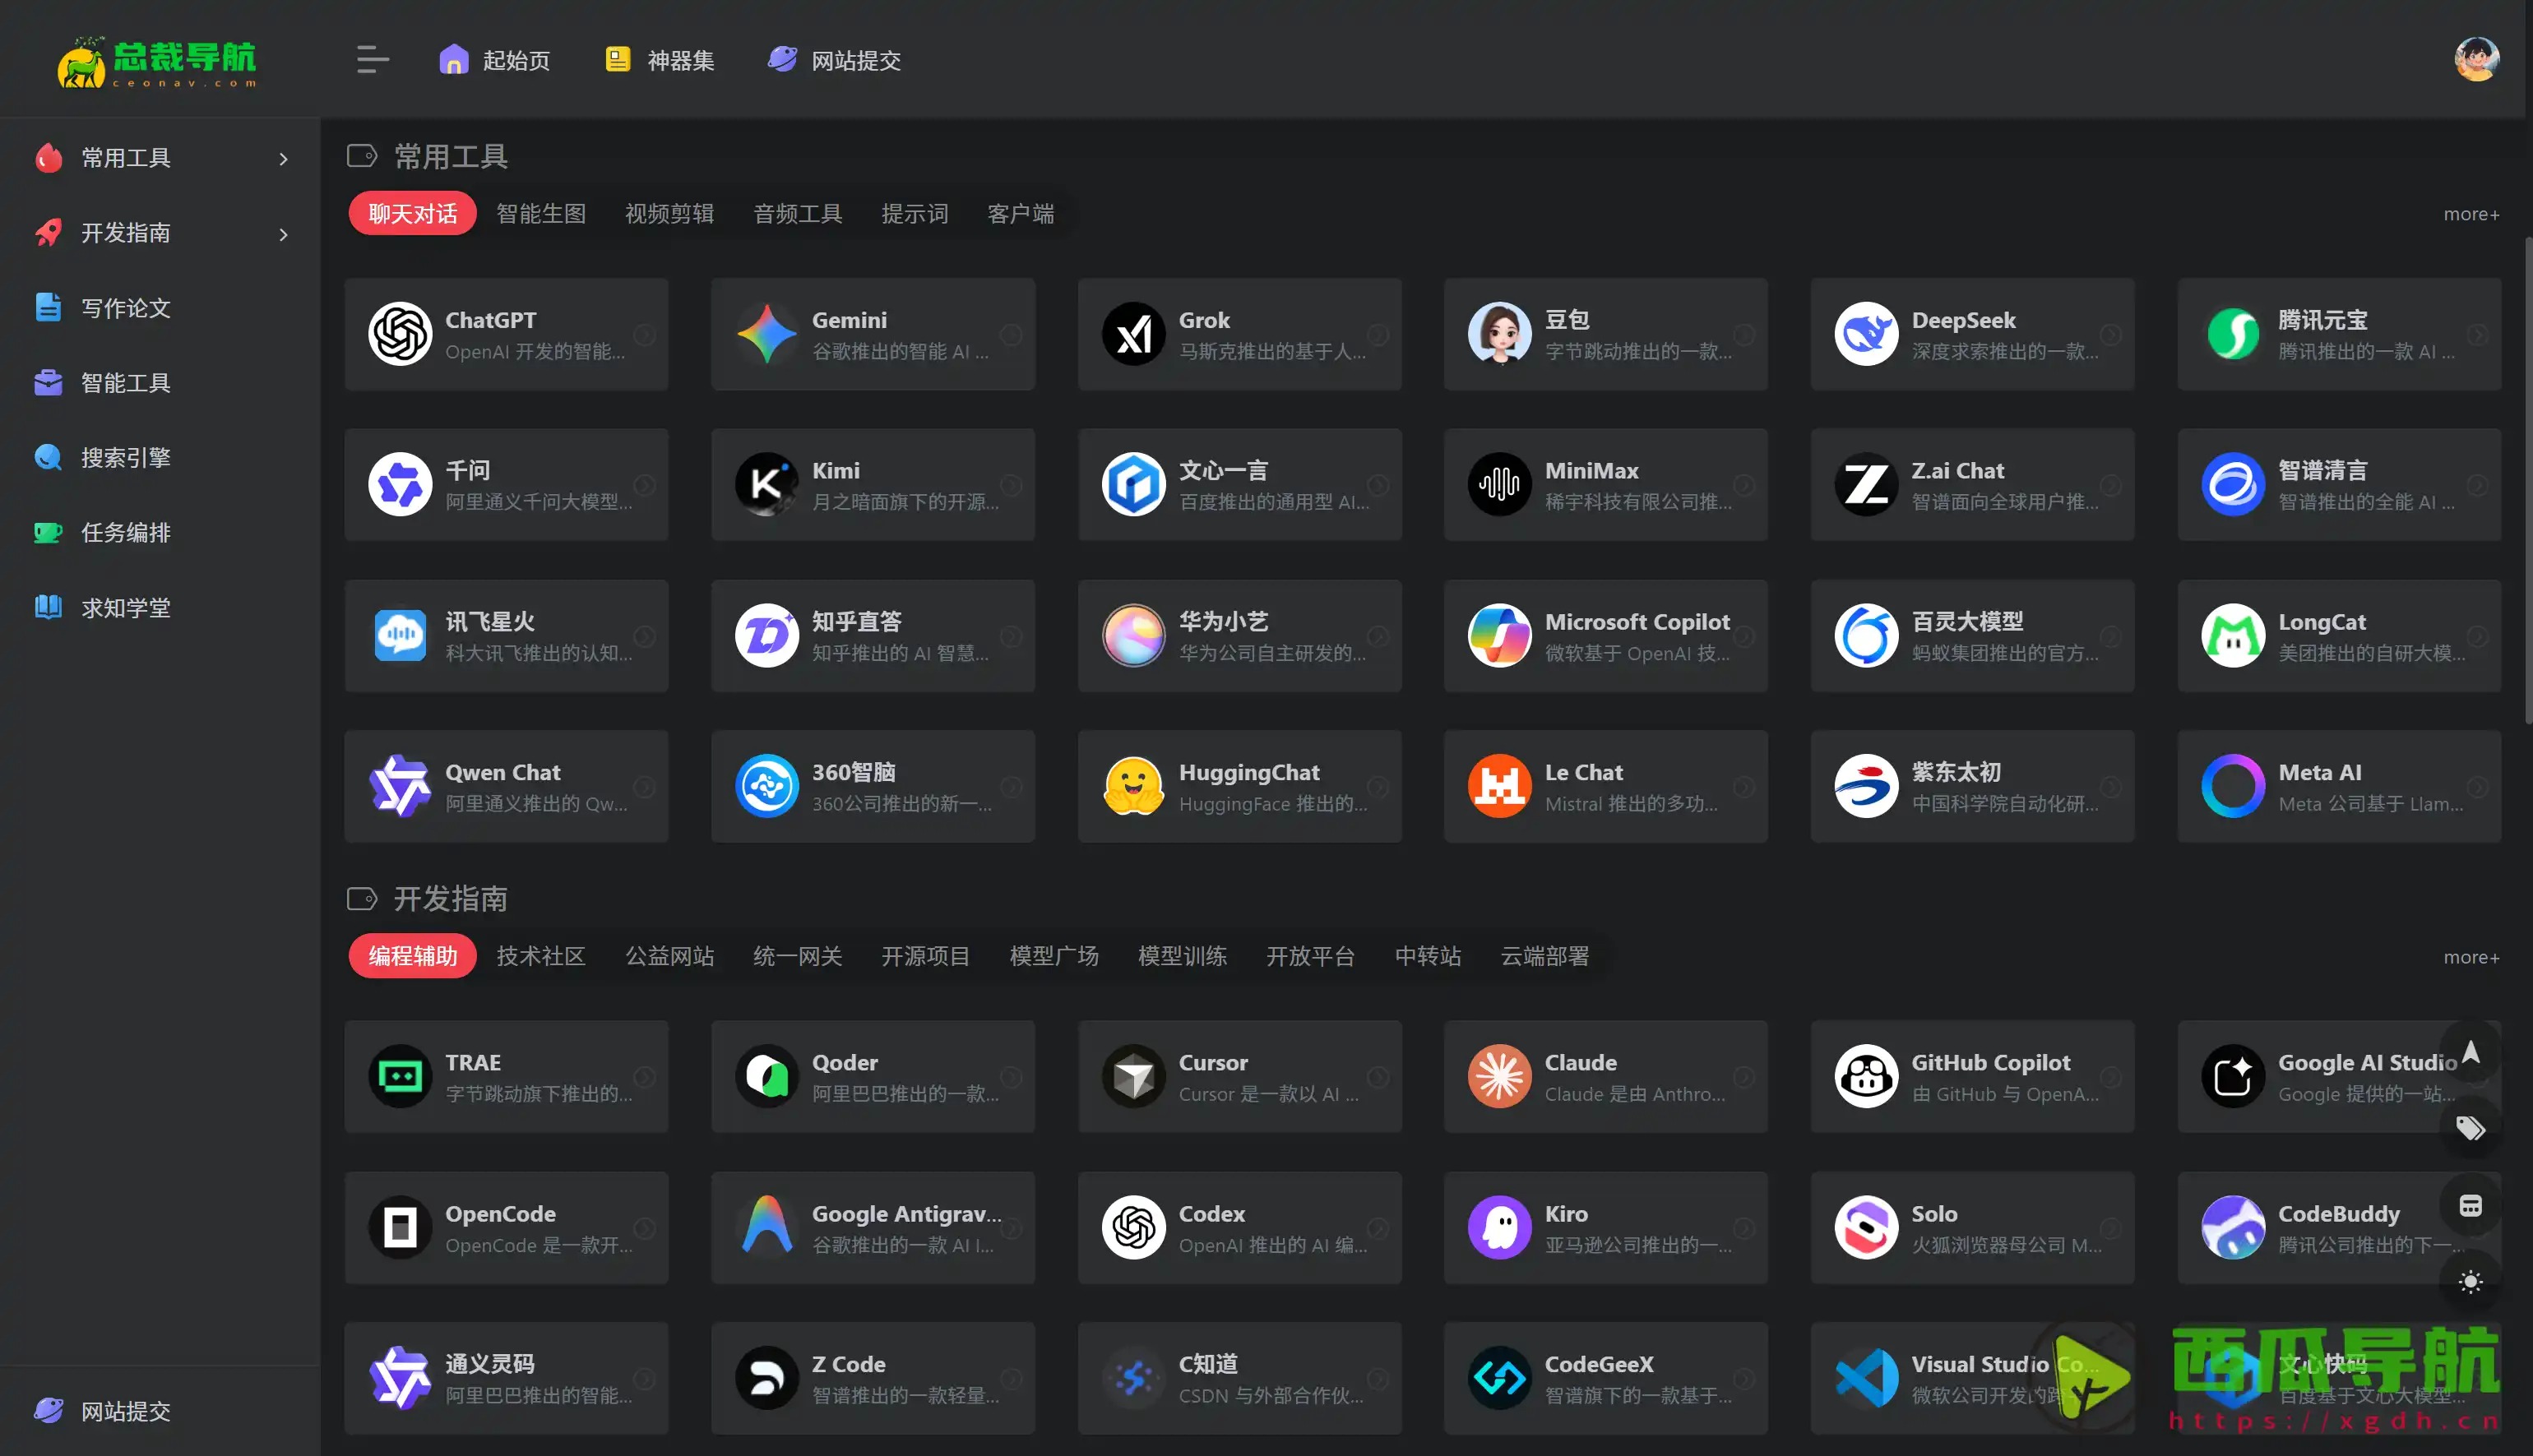Toggle sidebar with hamburger menu icon
2533x1456 pixels.
coord(372,60)
